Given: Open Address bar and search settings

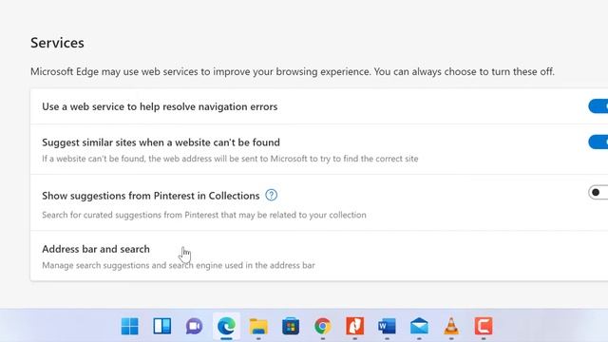Looking at the screenshot, I should [x=319, y=256].
